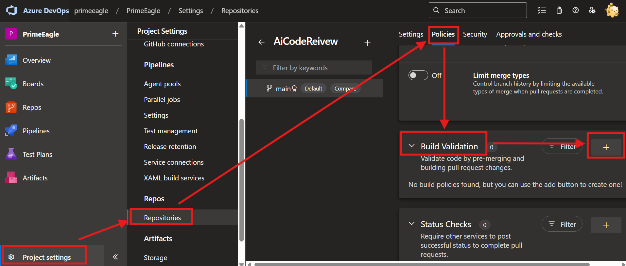This screenshot has height=266, width=626.
Task: Open Pipelines Settings entry
Action: [x=156, y=115]
